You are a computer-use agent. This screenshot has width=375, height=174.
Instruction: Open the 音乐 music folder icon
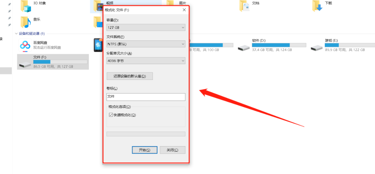26,22
